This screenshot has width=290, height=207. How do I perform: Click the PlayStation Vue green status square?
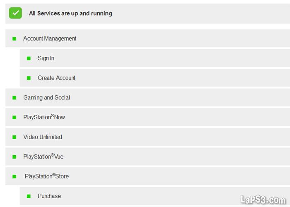pyautogui.click(x=15, y=157)
